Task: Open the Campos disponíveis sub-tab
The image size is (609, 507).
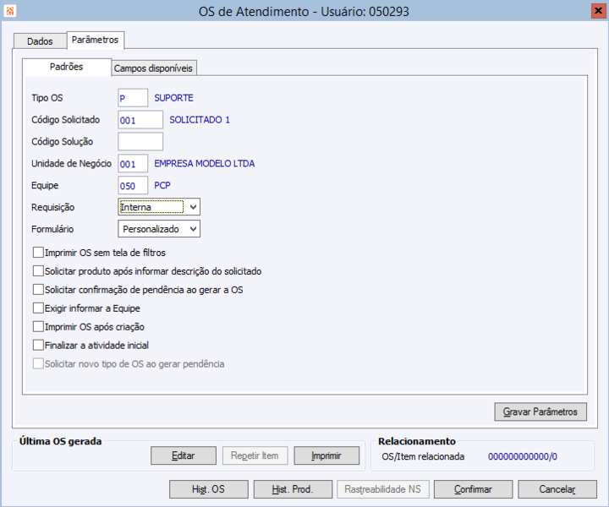Action: [x=153, y=68]
